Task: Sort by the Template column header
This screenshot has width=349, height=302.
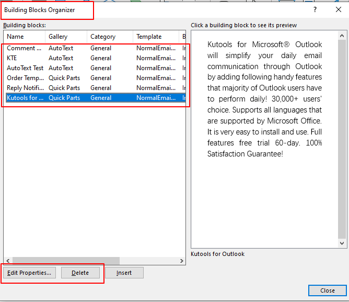Action: (156, 37)
